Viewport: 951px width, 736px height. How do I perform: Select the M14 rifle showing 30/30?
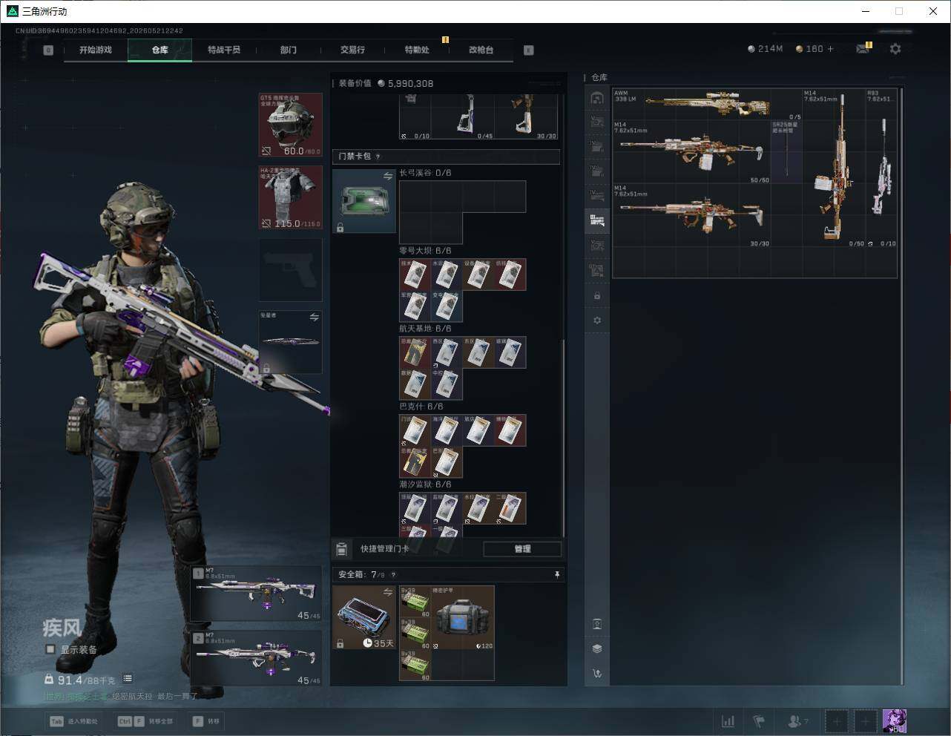pyautogui.click(x=691, y=215)
